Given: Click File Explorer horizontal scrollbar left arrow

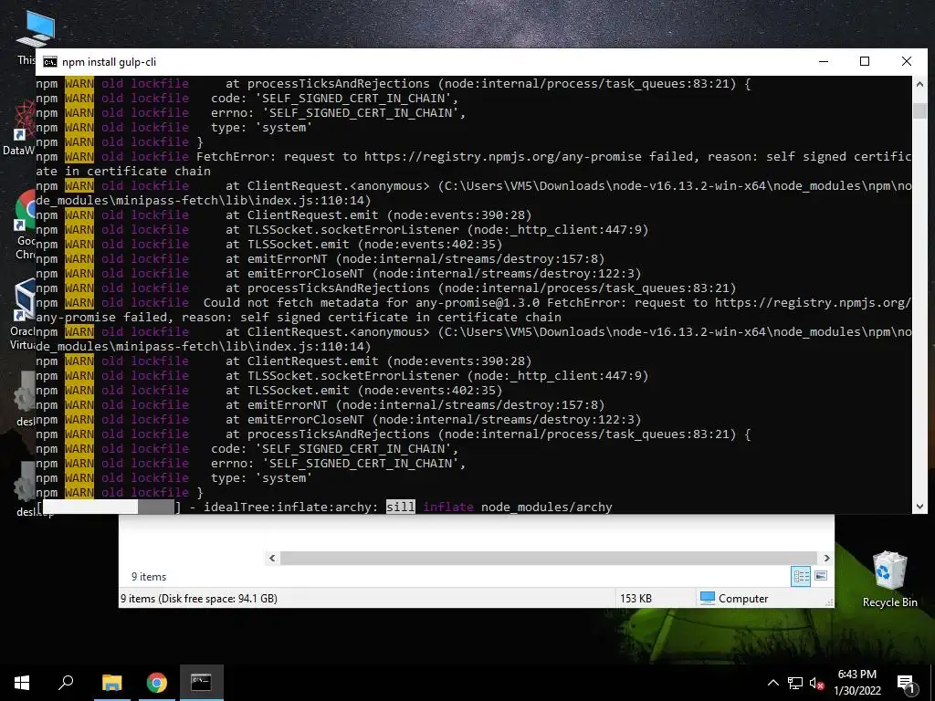Looking at the screenshot, I should [272, 558].
